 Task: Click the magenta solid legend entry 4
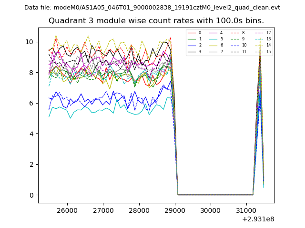(213, 33)
